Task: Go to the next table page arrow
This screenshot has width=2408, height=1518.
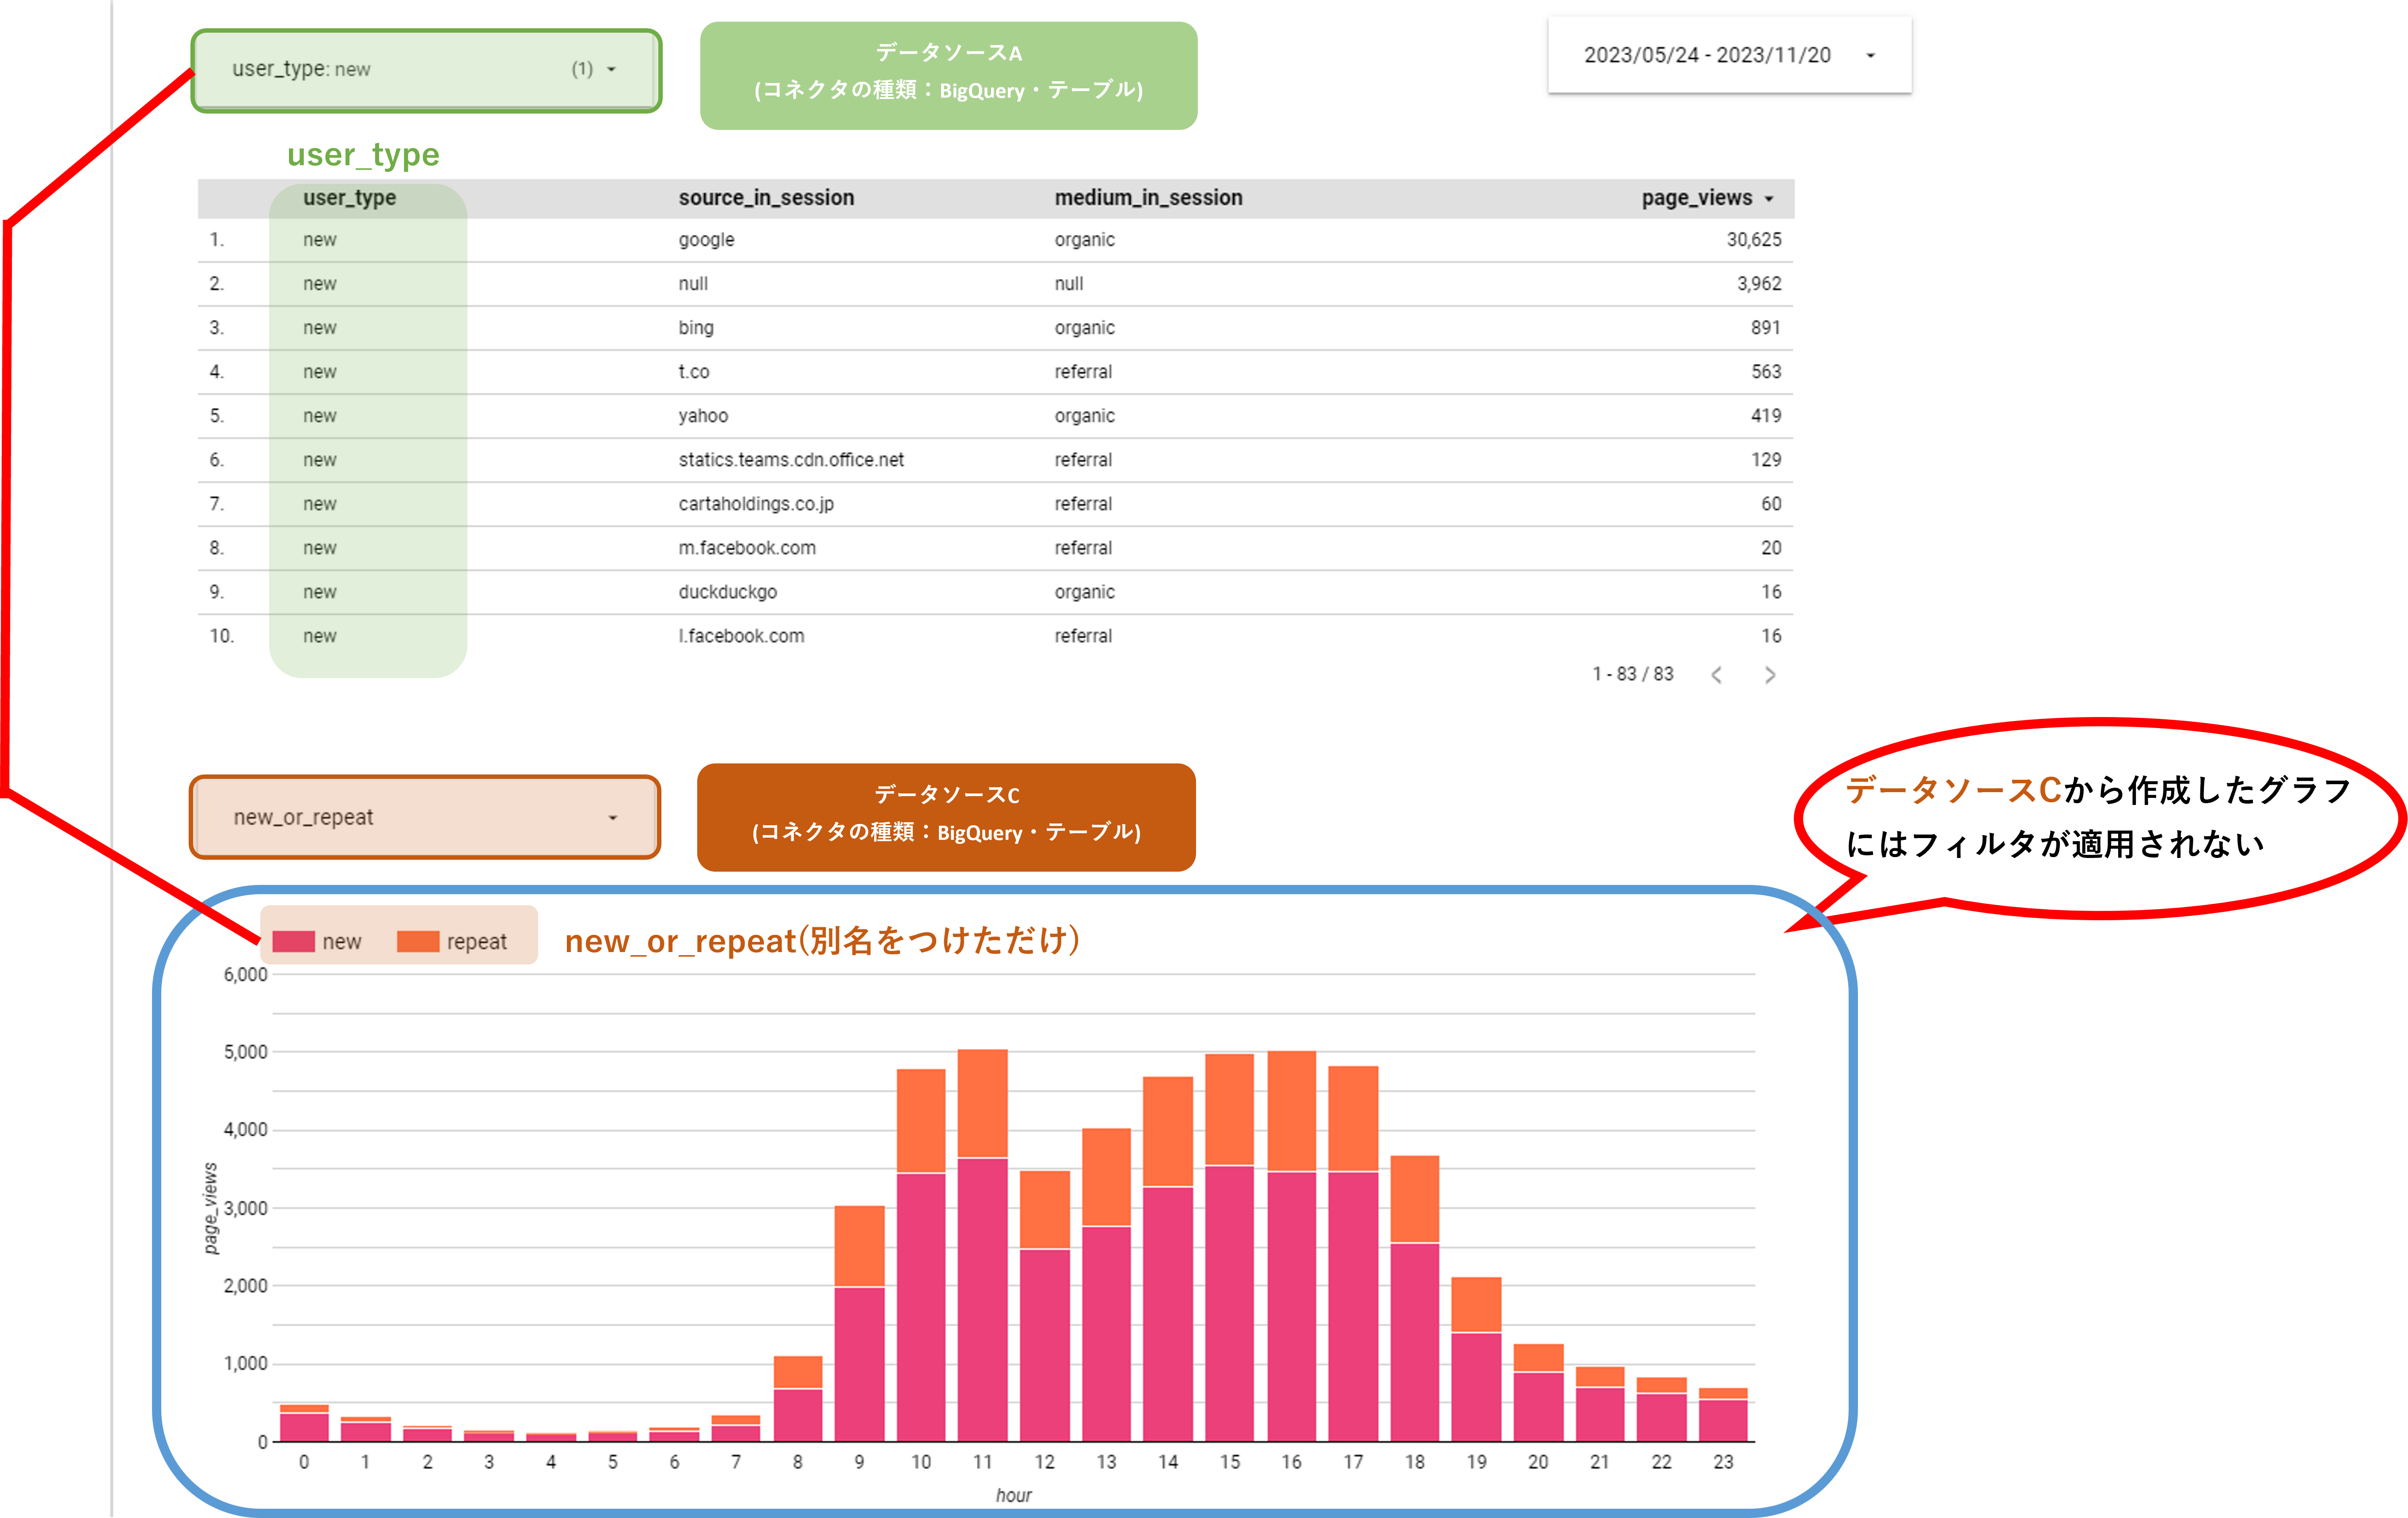Action: pos(1770,675)
